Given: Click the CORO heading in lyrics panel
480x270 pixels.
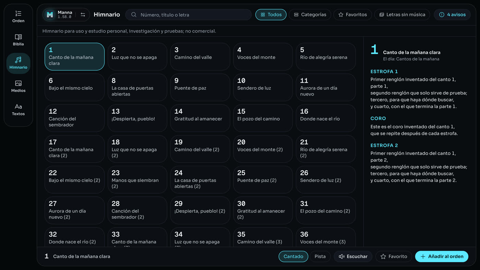Looking at the screenshot, I should click(x=378, y=119).
